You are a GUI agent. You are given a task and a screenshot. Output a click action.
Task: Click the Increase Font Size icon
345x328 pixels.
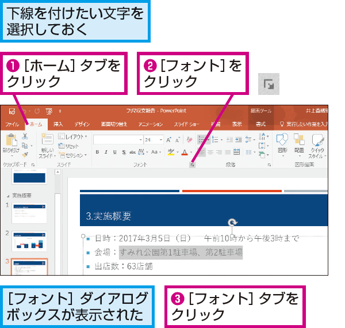click(168, 140)
